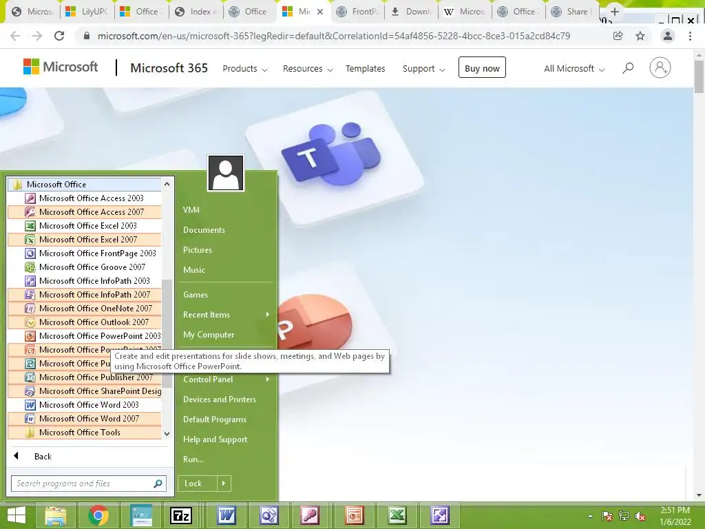The height and width of the screenshot is (529, 705).
Task: Expand the Resources dropdown
Action: pyautogui.click(x=308, y=69)
